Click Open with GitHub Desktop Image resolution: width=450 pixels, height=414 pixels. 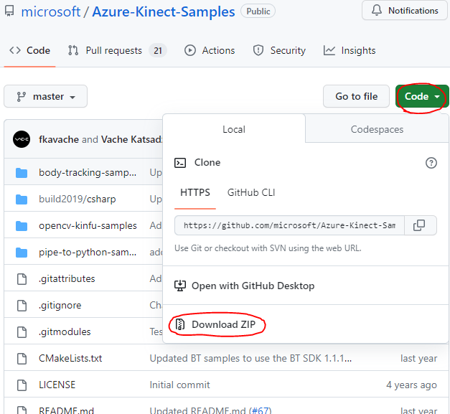click(x=253, y=286)
